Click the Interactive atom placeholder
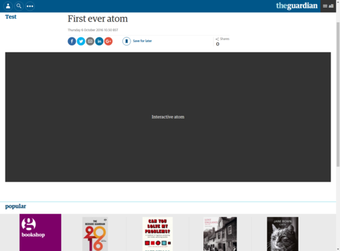The image size is (340, 251). (x=168, y=117)
